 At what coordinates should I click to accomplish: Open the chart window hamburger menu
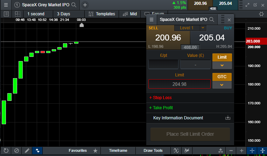pos(6,5)
